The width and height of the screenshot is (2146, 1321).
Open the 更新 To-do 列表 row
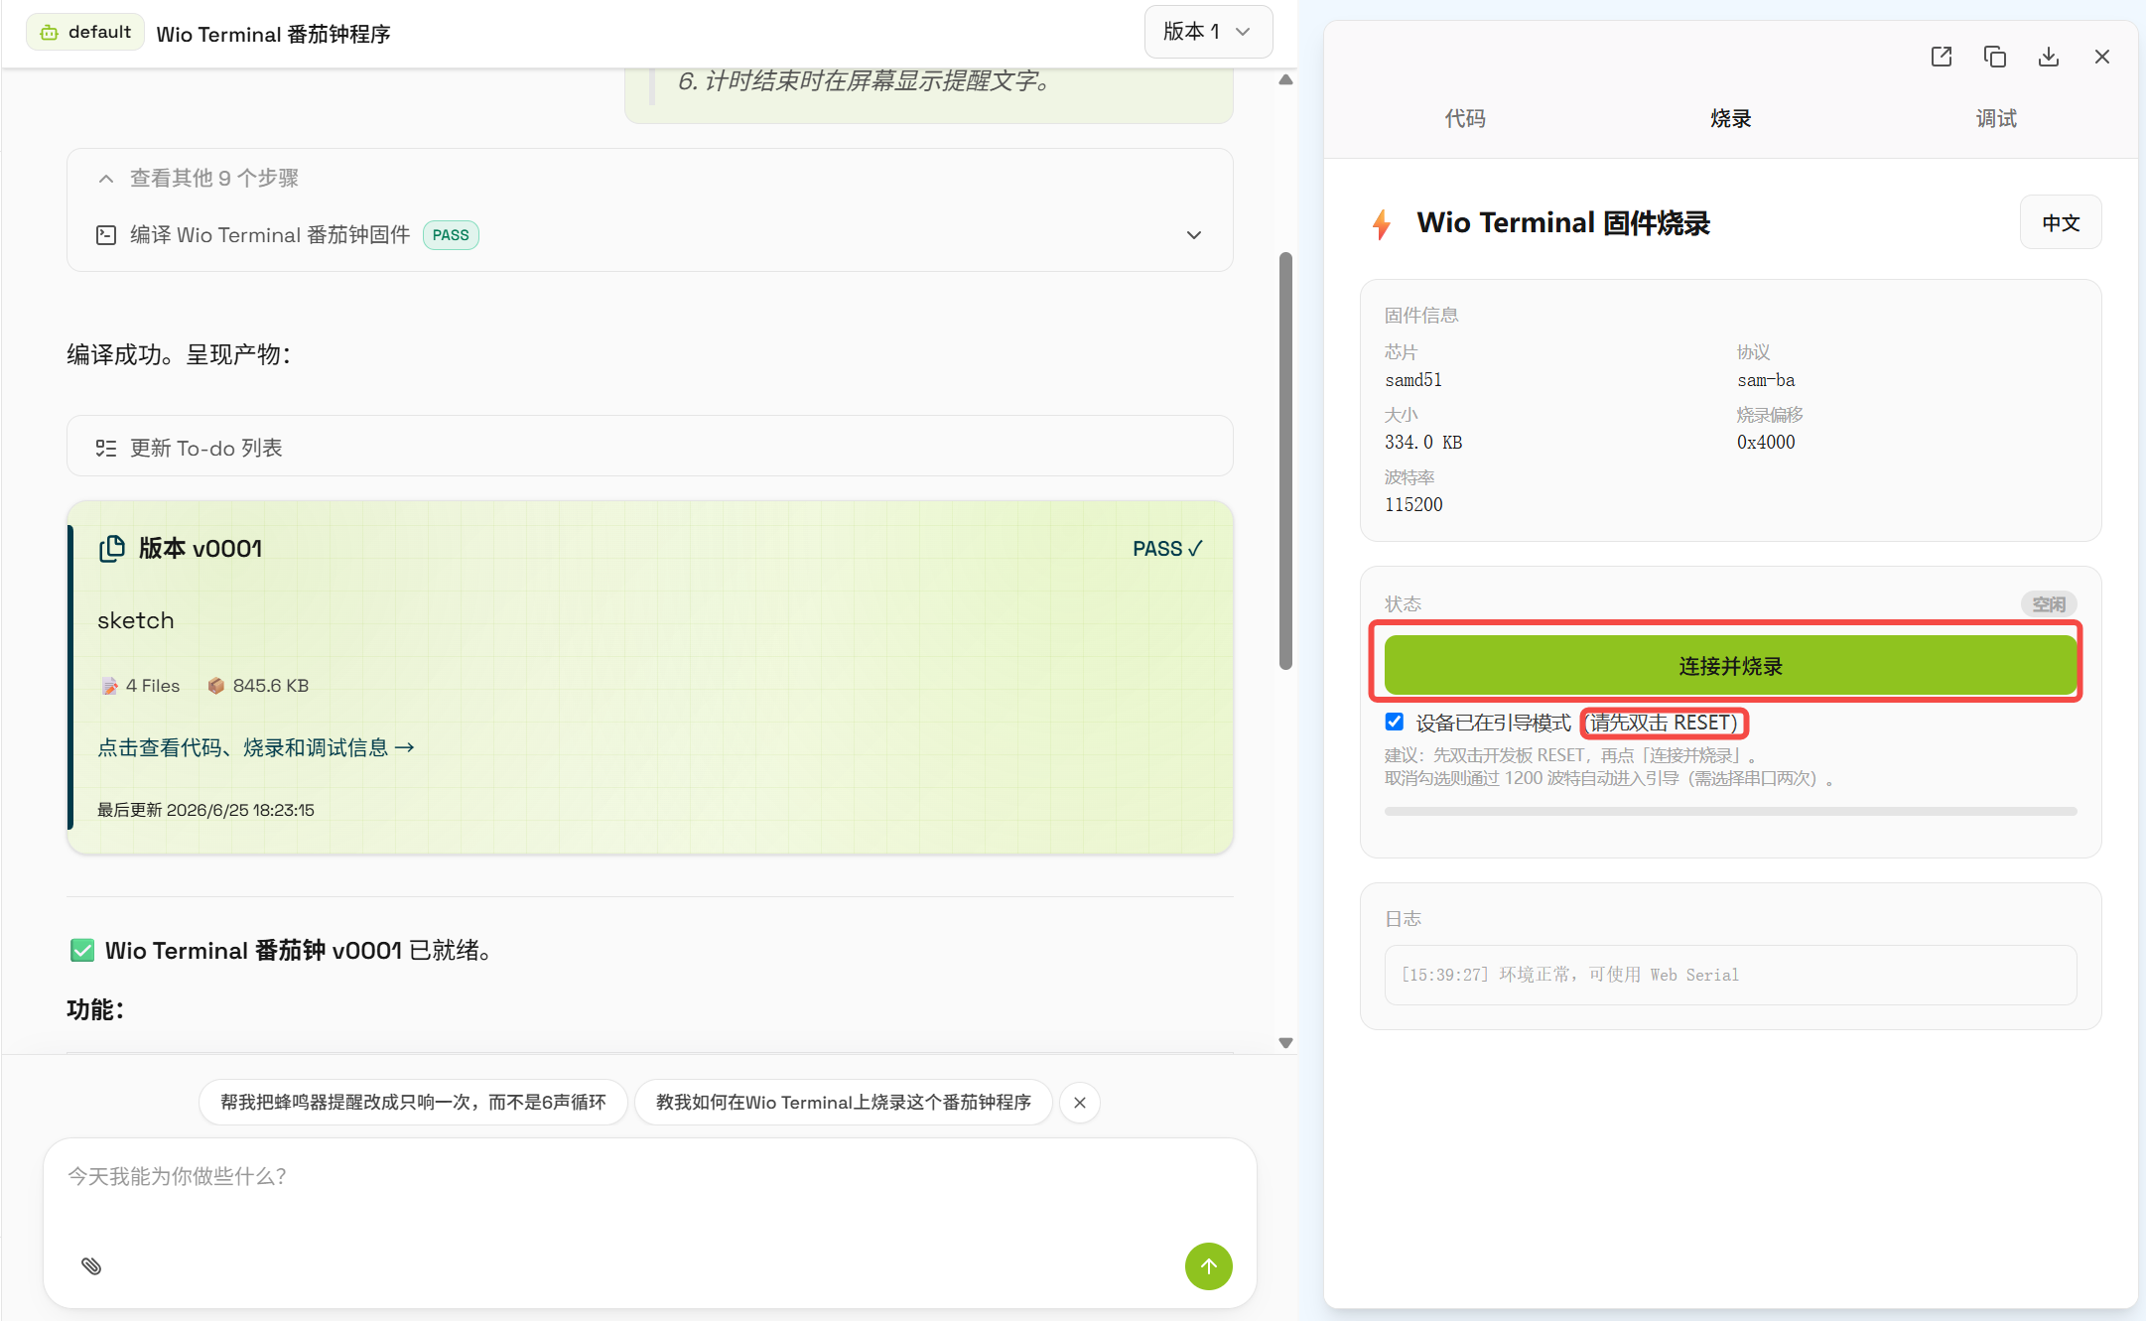[x=649, y=447]
